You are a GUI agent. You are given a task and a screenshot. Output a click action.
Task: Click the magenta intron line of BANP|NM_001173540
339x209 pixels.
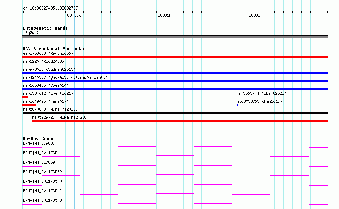click(x=175, y=185)
